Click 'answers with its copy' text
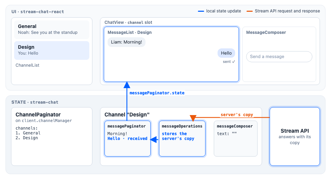 click(295, 140)
